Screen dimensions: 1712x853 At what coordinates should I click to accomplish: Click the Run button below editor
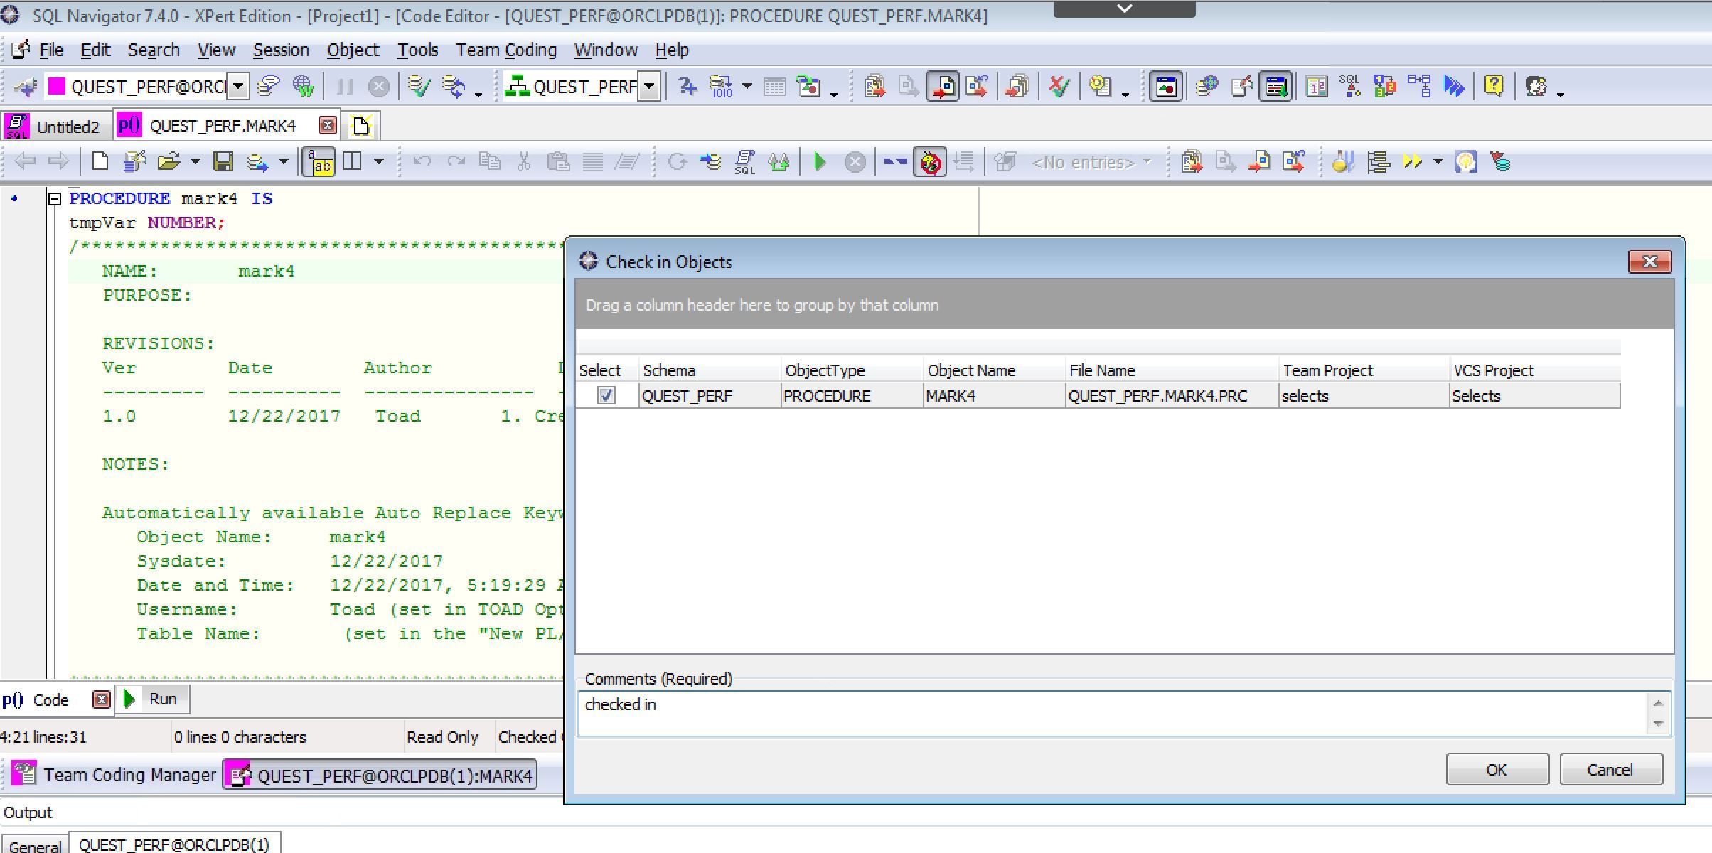tap(151, 699)
